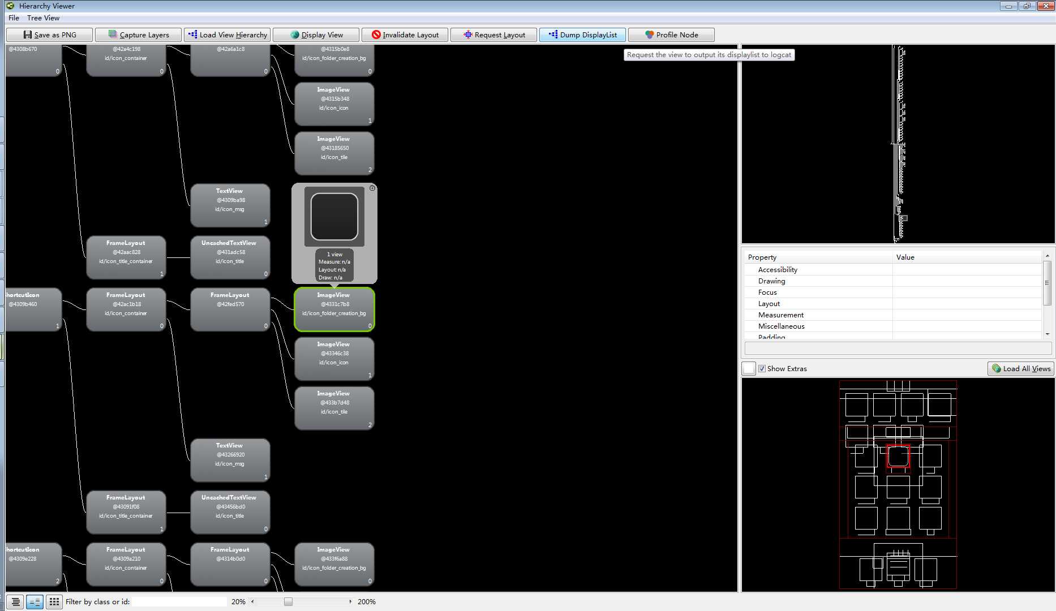
Task: Select the tree view mode button at bottom
Action: click(35, 602)
